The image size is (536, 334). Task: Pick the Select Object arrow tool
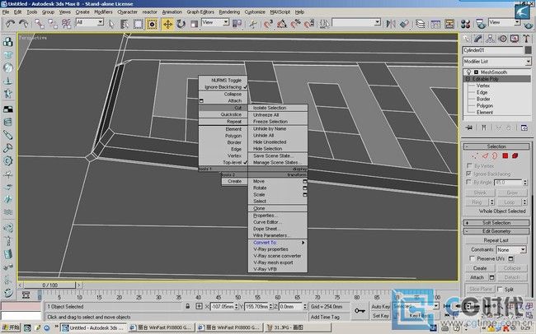pyautogui.click(x=111, y=24)
